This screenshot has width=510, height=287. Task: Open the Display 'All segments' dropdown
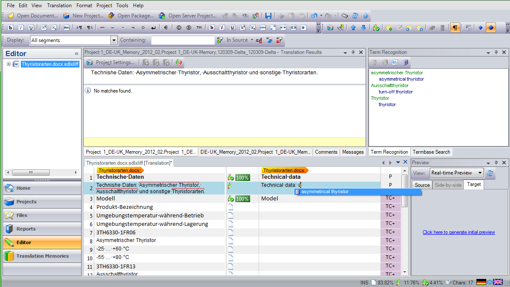(x=114, y=40)
